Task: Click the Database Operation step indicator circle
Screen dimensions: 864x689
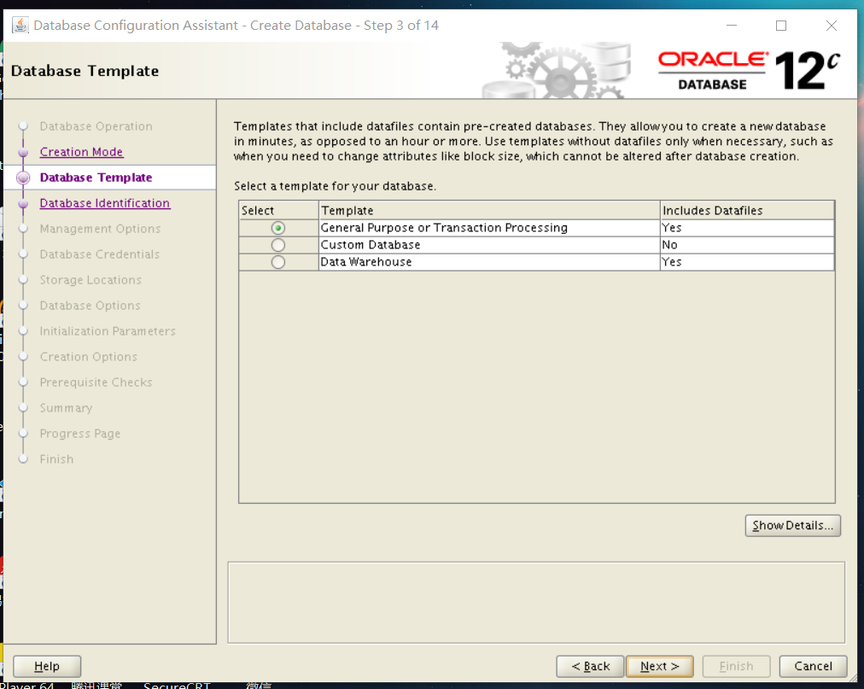Action: coord(23,126)
